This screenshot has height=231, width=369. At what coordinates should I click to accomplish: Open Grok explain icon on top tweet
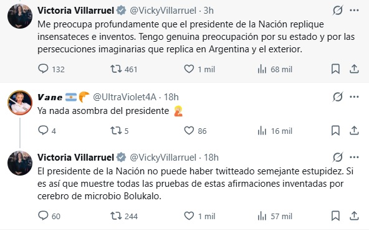(338, 11)
